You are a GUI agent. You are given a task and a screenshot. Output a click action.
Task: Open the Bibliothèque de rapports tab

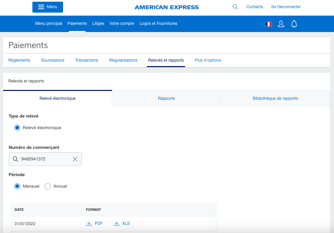(275, 98)
